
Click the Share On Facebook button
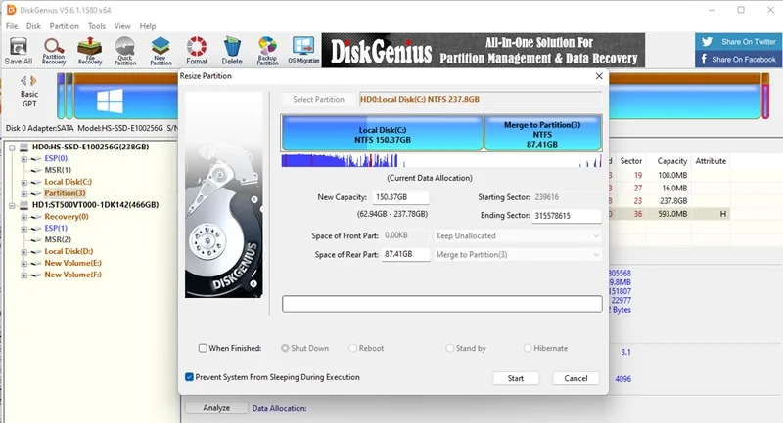coord(739,59)
